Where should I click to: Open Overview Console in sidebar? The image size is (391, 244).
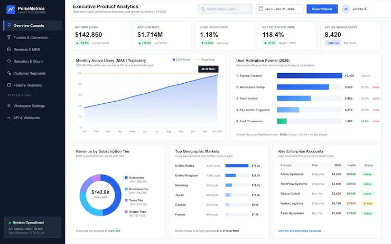coord(33,25)
